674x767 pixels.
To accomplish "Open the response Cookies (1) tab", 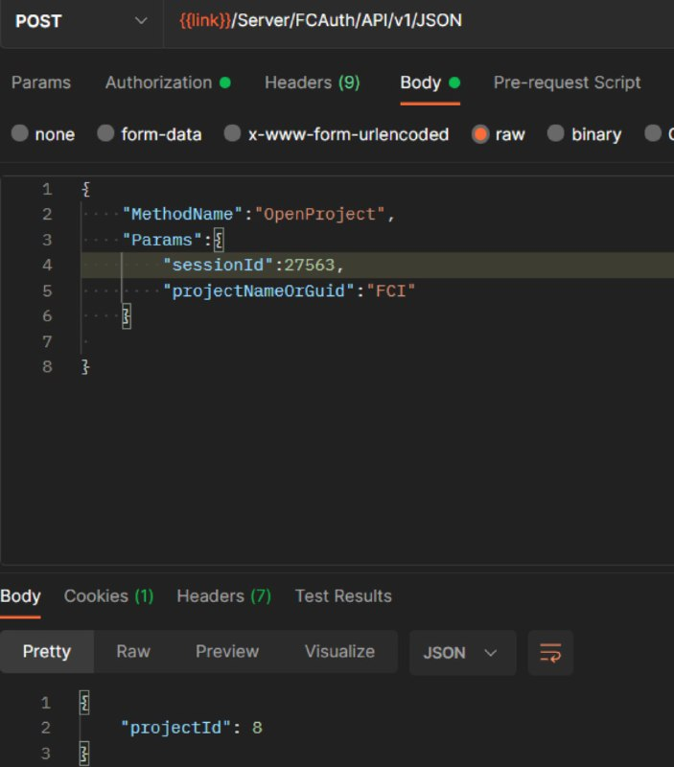I will 108,596.
